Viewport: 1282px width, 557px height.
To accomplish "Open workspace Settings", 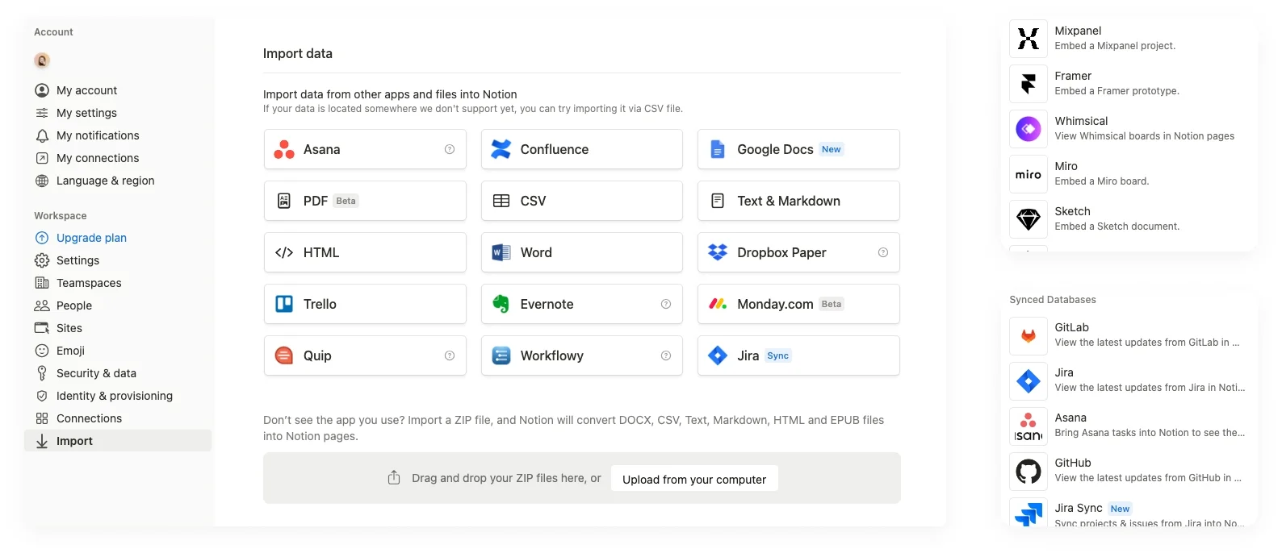I will click(x=118, y=260).
